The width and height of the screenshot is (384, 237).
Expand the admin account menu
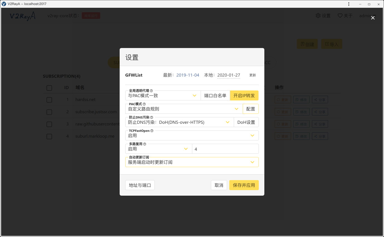[368, 16]
